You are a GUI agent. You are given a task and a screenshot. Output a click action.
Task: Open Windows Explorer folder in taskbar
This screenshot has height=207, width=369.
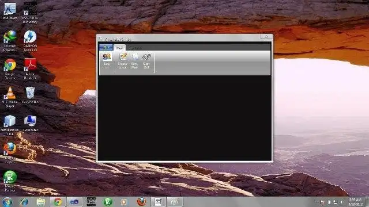[41, 202]
